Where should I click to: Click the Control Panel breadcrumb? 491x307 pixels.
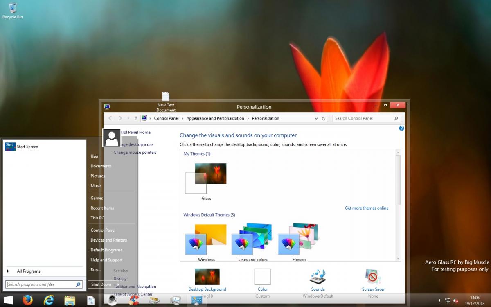167,118
